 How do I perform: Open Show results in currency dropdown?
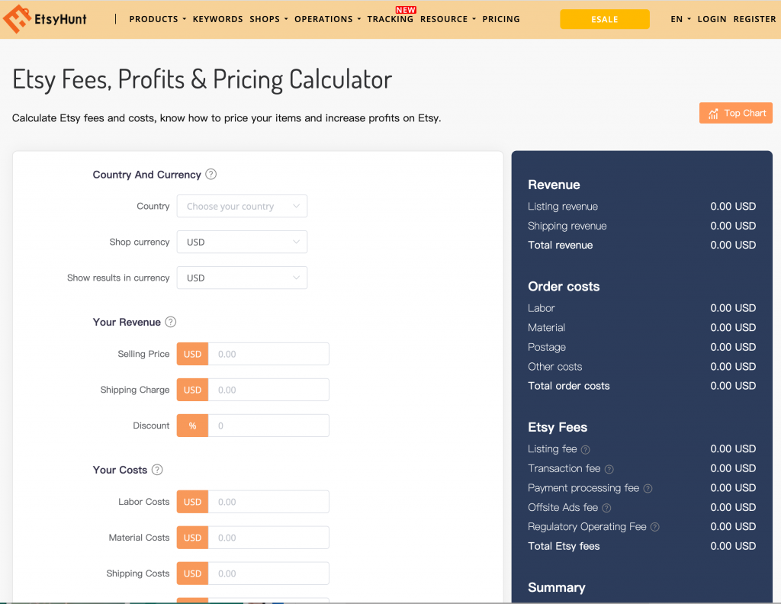click(x=242, y=278)
